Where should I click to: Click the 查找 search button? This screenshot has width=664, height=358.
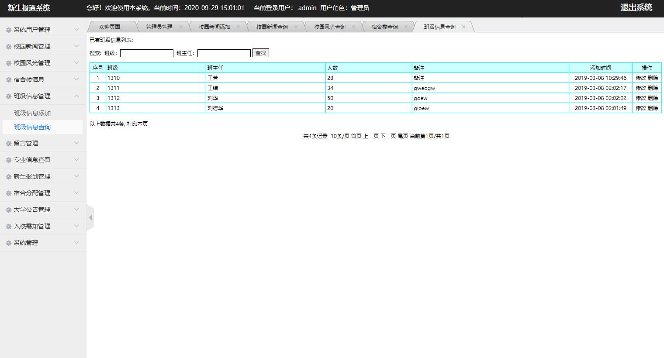260,53
